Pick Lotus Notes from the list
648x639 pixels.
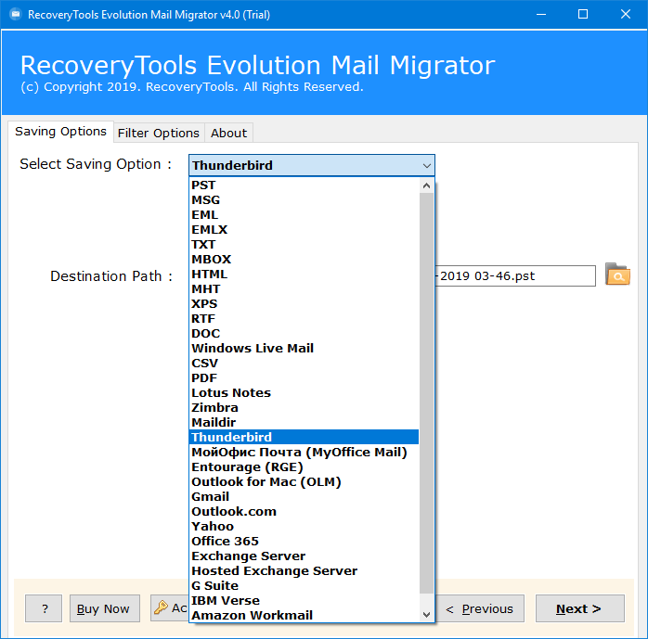pos(304,393)
